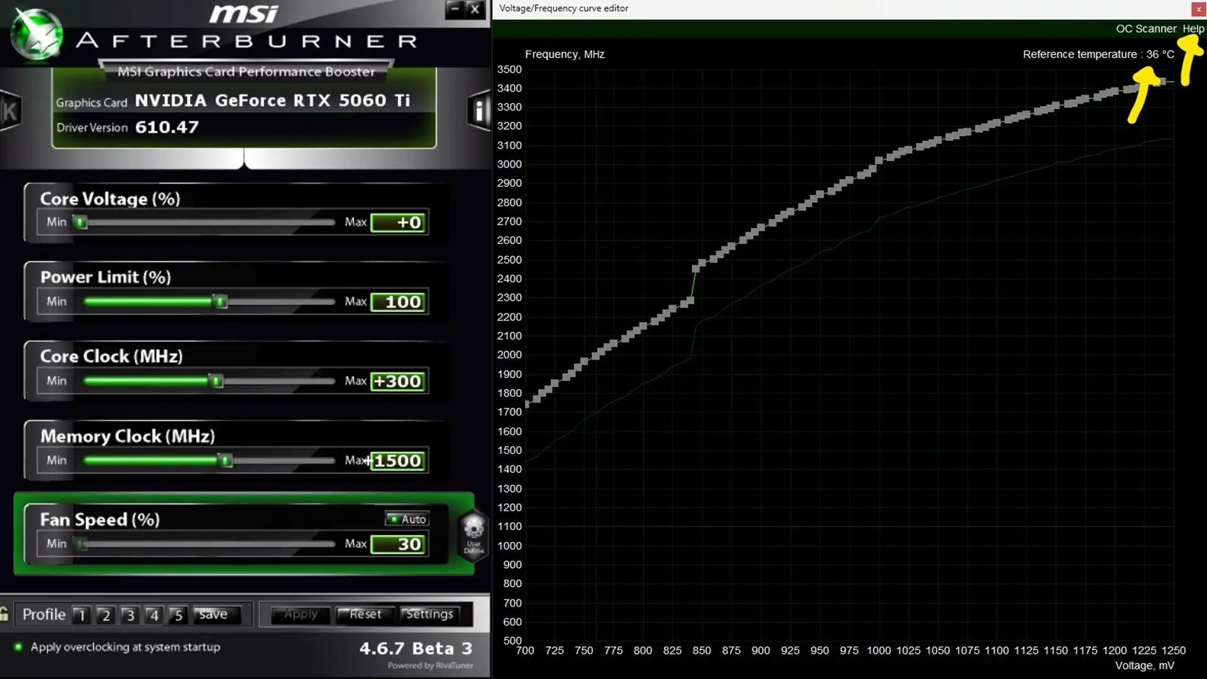Click the Memory Clock slider handle
1207x679 pixels.
[x=226, y=461]
